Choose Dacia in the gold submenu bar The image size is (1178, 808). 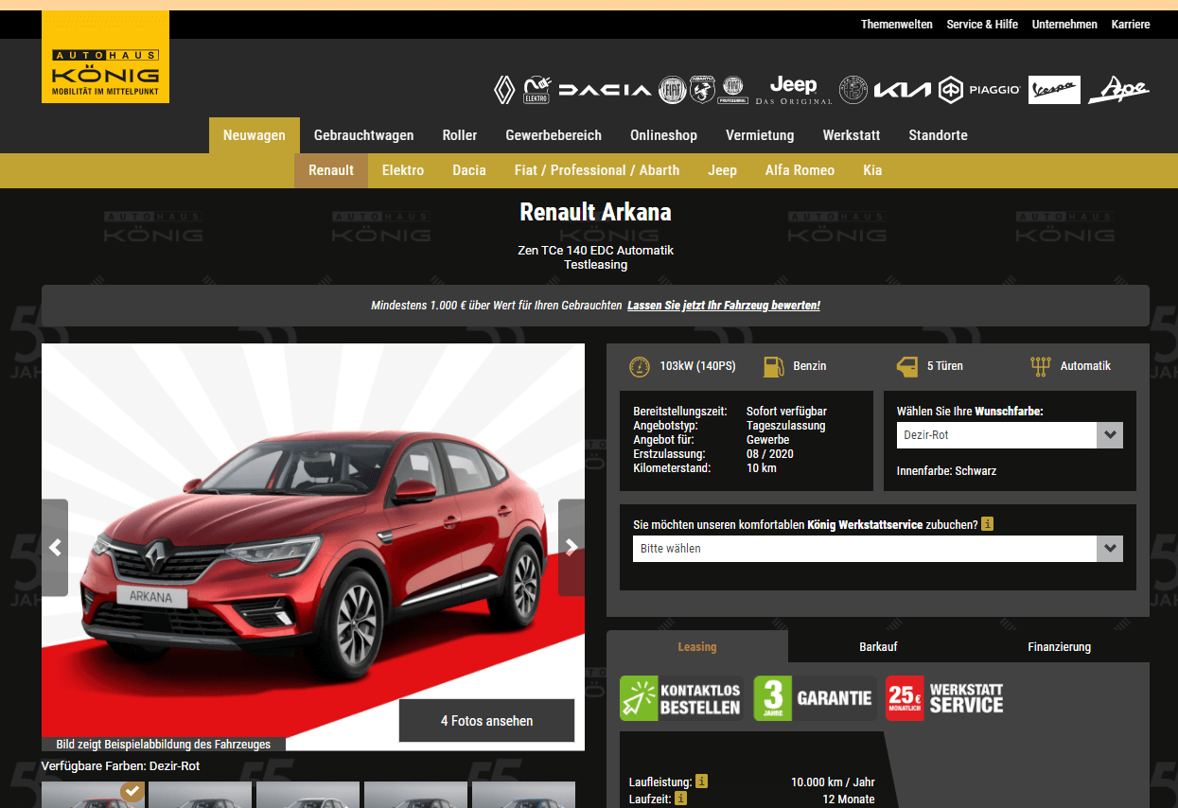tap(469, 170)
